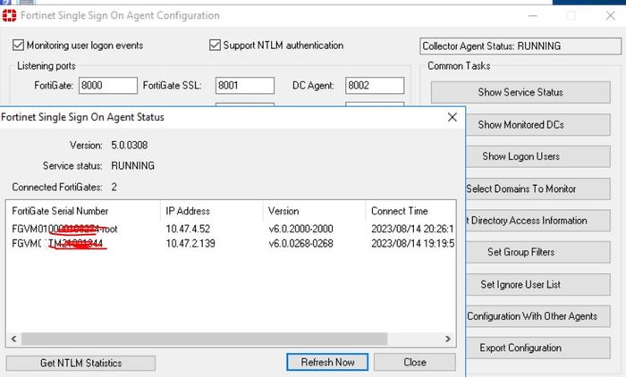Click the FortiGate Serial Number column header
This screenshot has width=626, height=377.
(x=82, y=211)
